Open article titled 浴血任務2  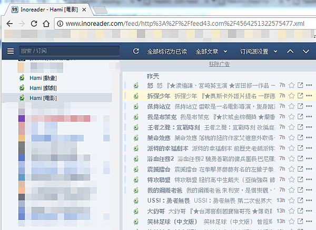161,159
